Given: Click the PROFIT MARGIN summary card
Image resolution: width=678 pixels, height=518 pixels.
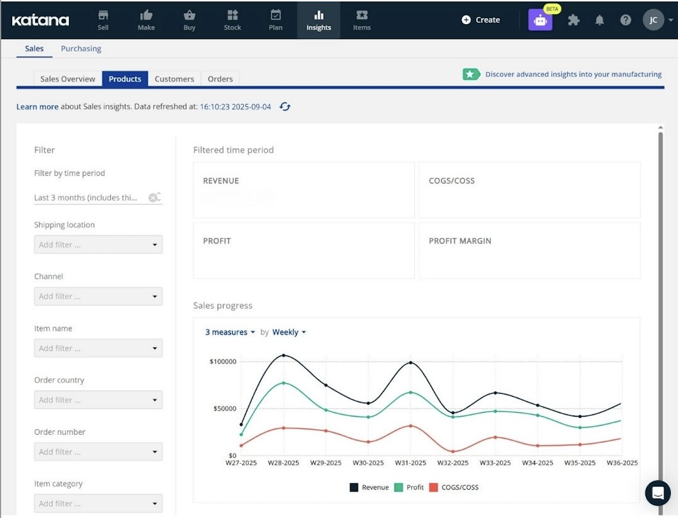Looking at the screenshot, I should [x=530, y=251].
